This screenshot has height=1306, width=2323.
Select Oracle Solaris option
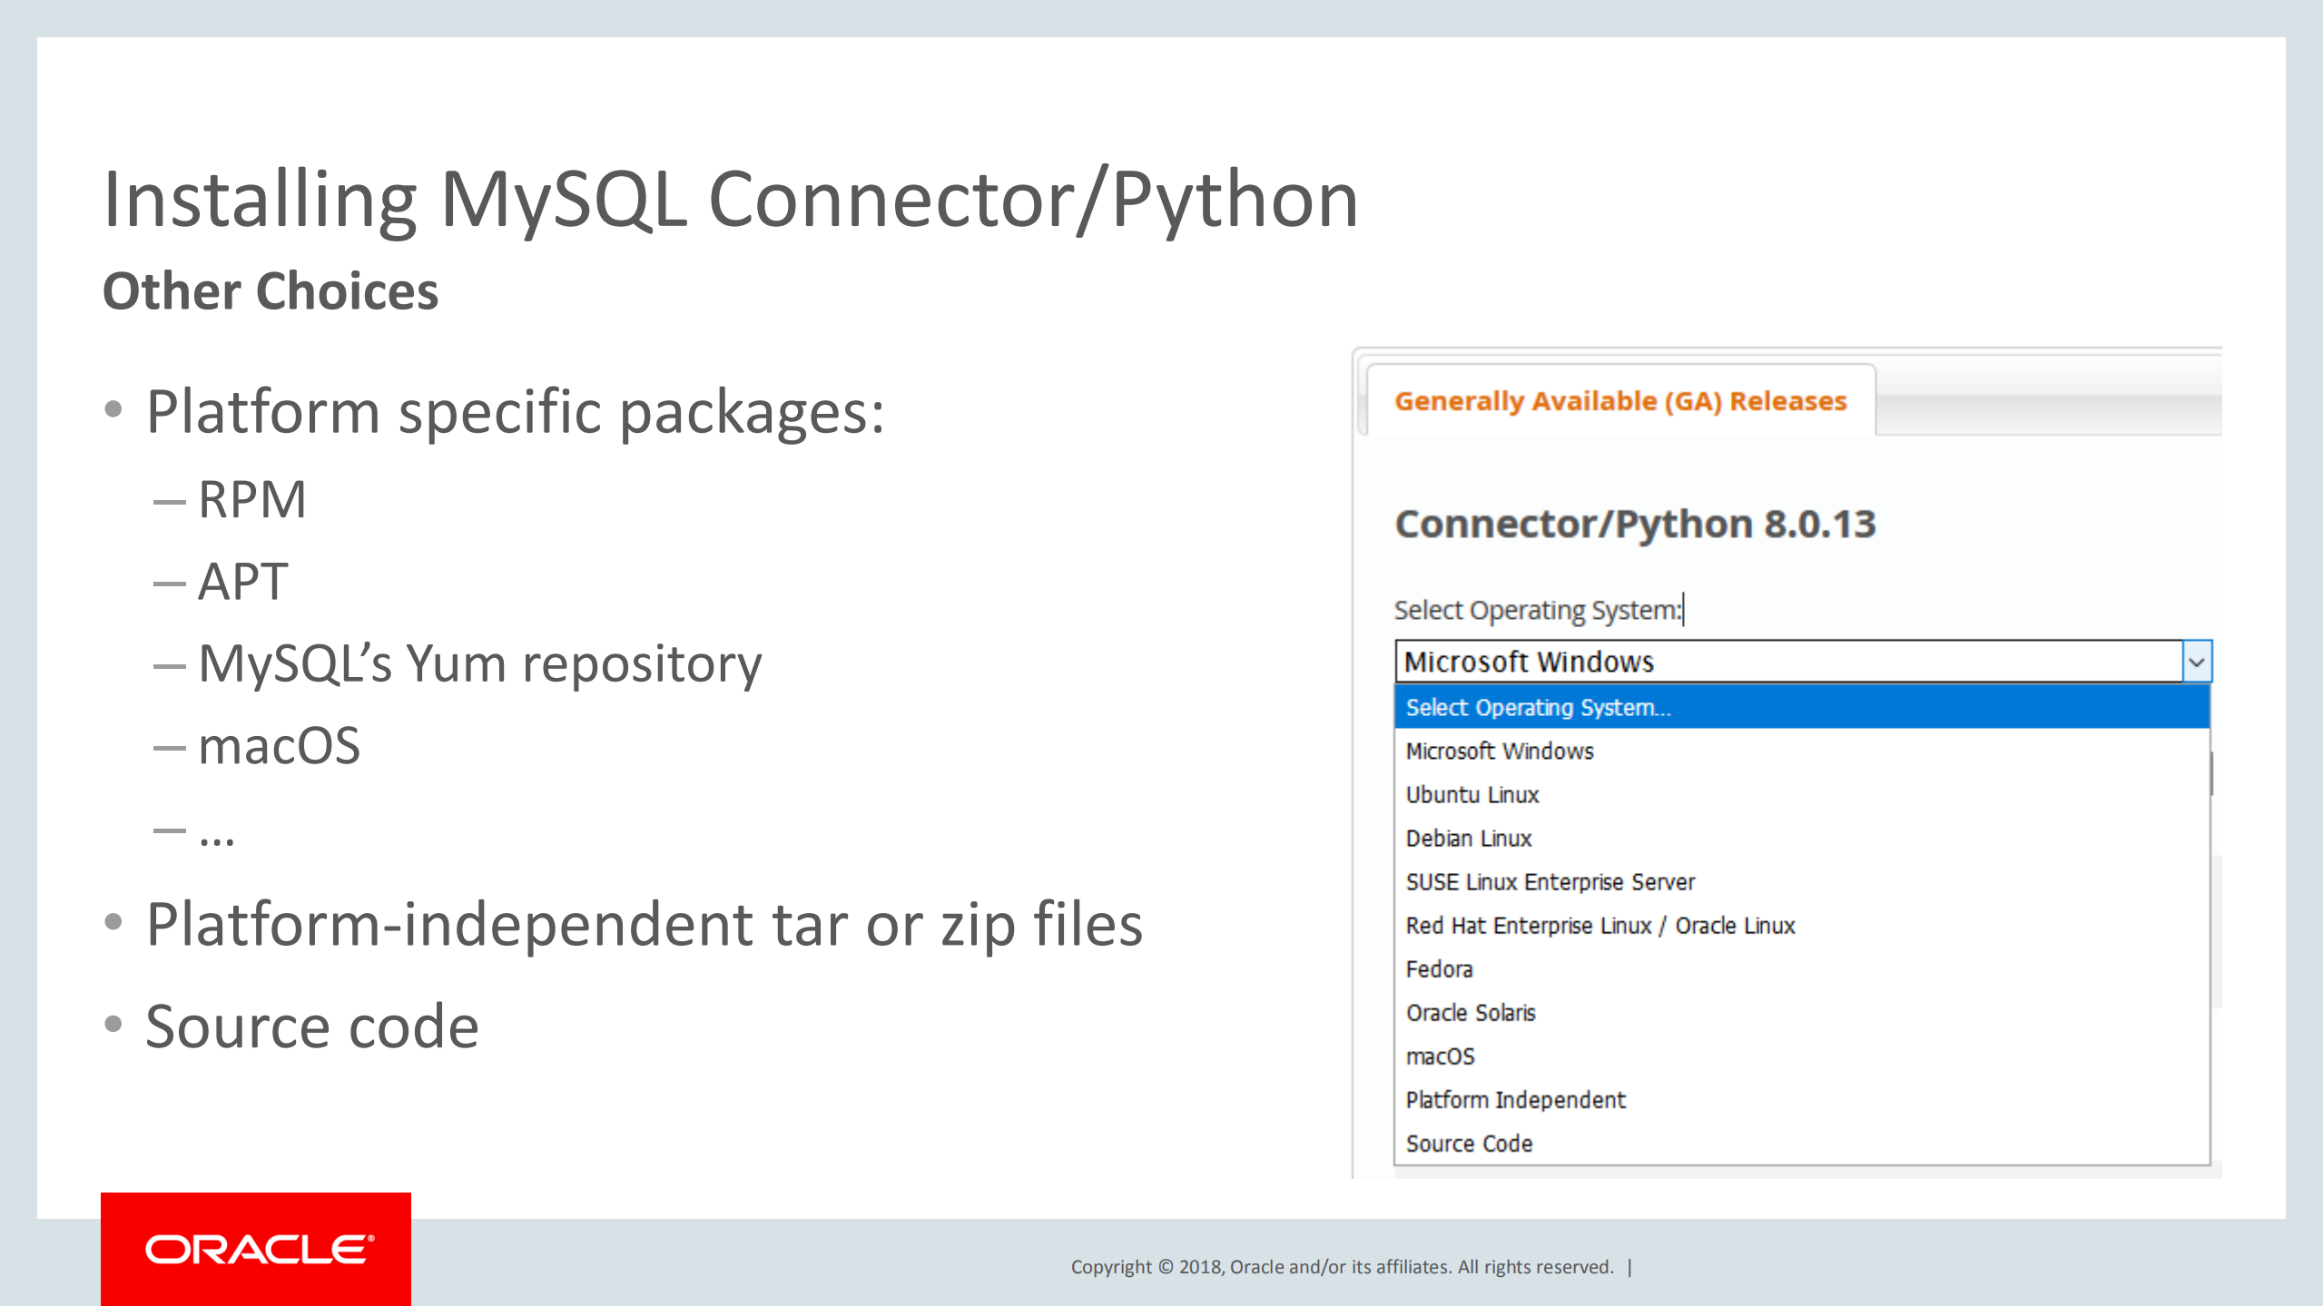1471,1012
